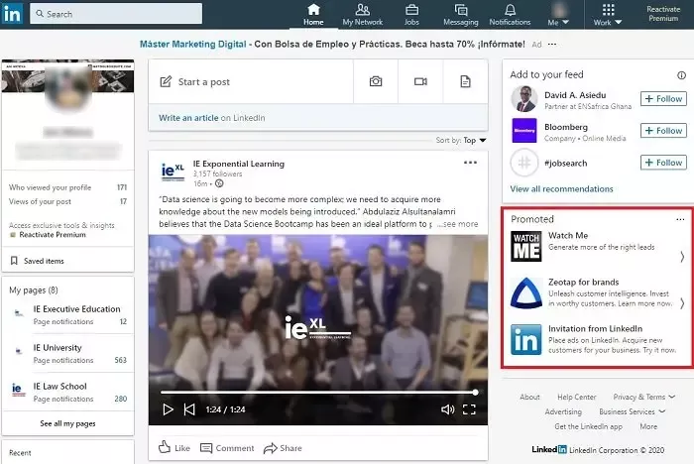Screen dimensions: 694x464
Task: Click the Zeotap for brands chevron
Action: [x=682, y=303]
